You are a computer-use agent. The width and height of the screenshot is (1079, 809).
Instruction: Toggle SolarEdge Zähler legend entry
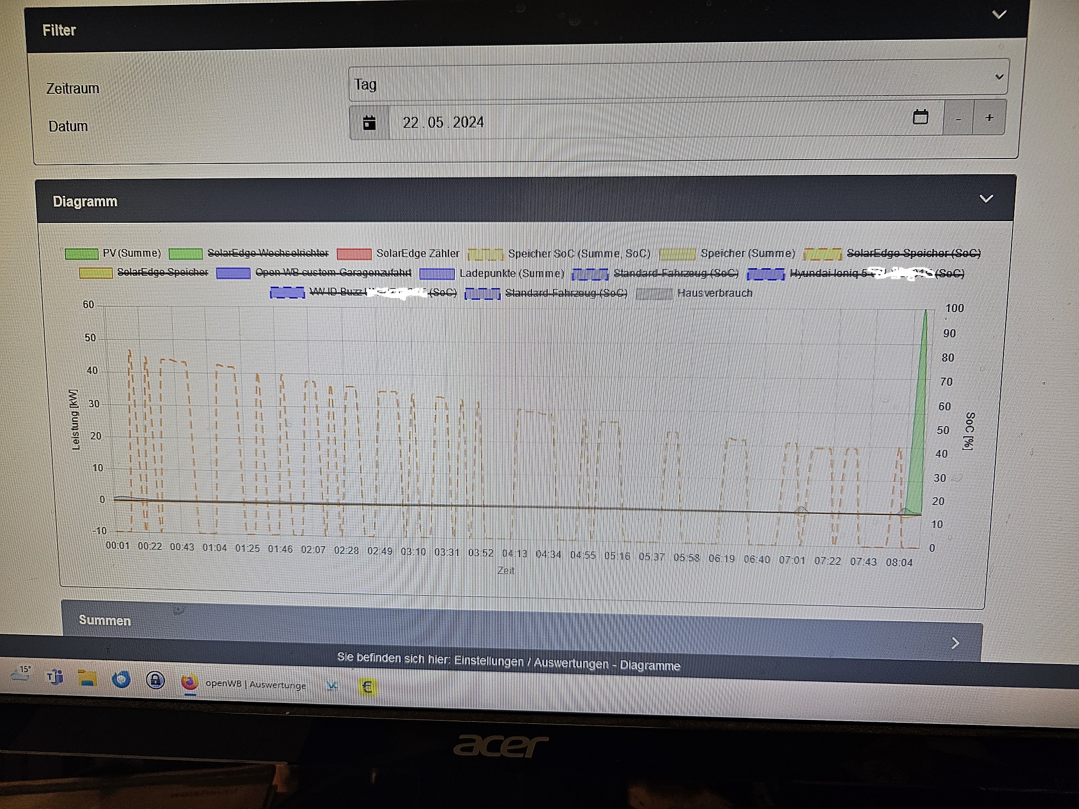pos(398,253)
